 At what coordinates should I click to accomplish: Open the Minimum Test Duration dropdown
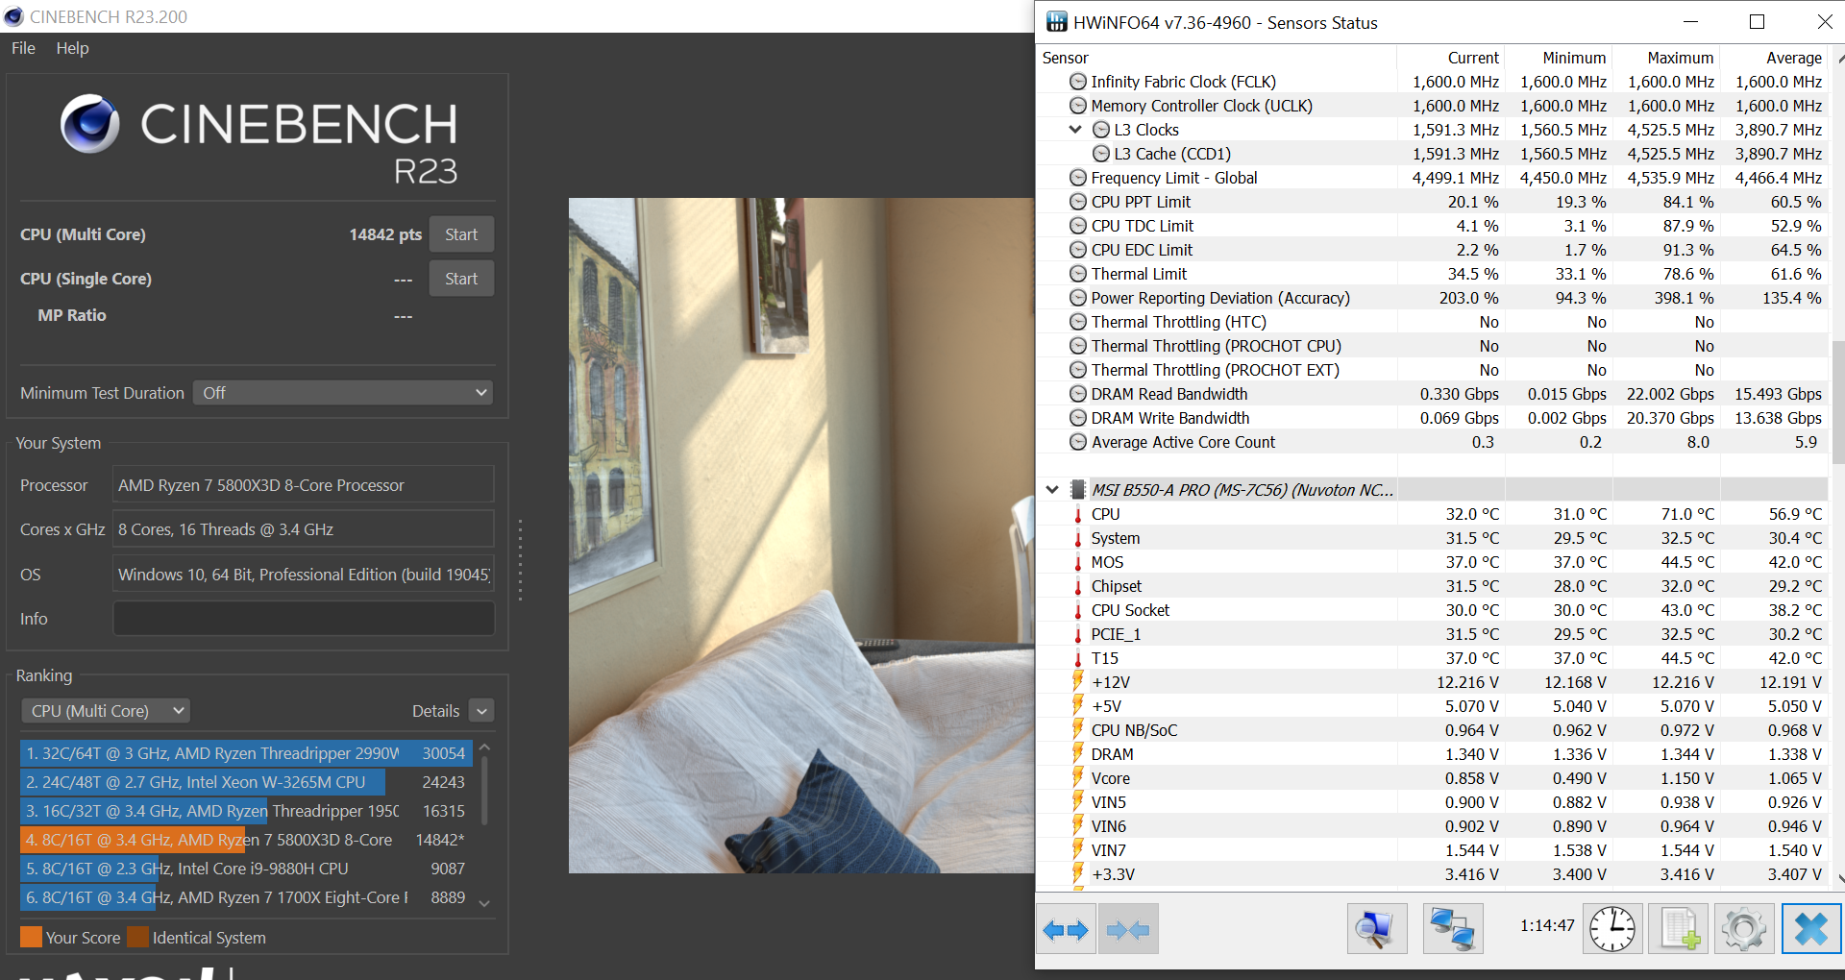coord(343,393)
